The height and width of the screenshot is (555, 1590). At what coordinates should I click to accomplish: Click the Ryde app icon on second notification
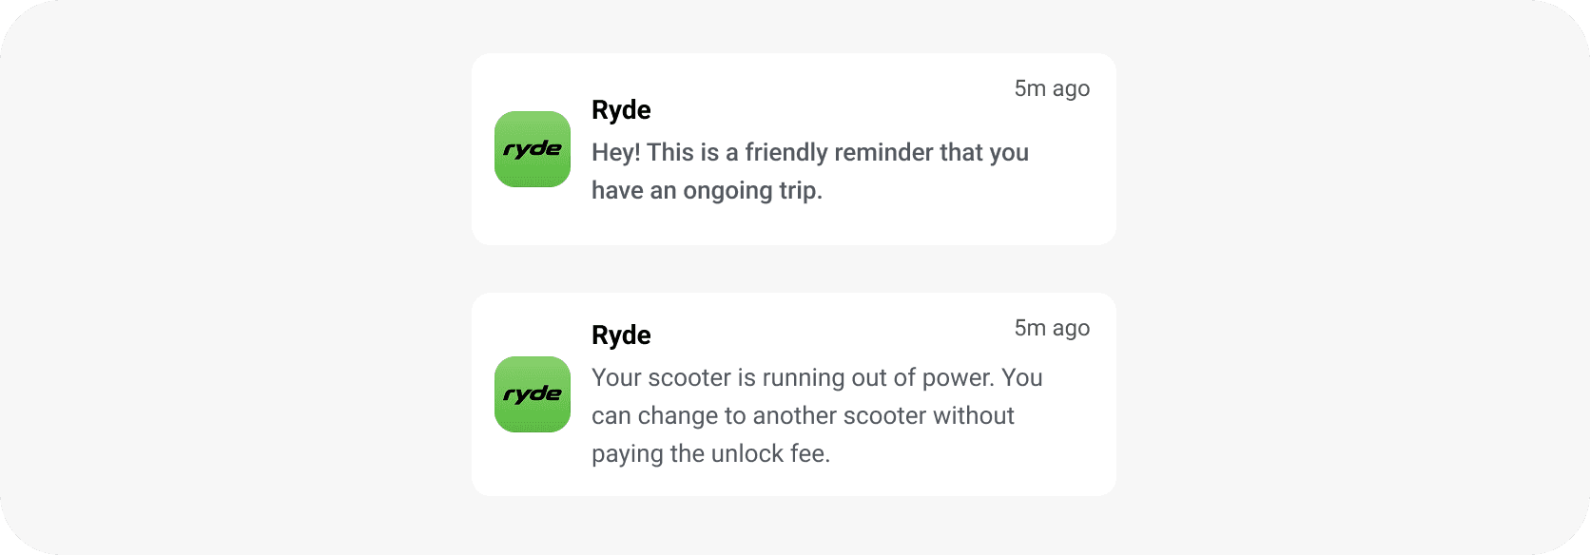[532, 393]
